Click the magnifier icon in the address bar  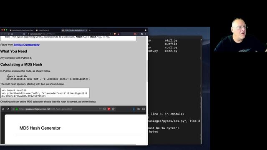(110, 34)
